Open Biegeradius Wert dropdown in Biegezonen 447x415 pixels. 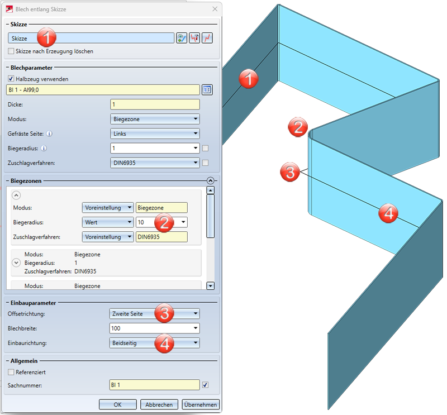point(108,222)
